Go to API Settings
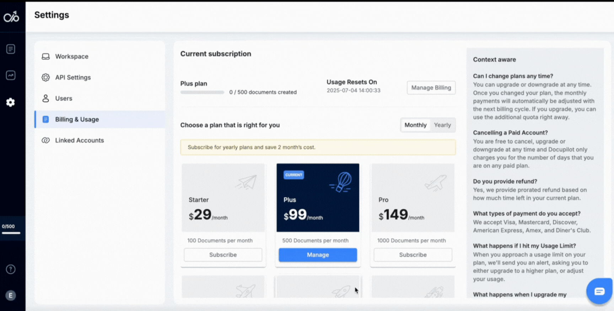This screenshot has width=614, height=311. point(72,77)
